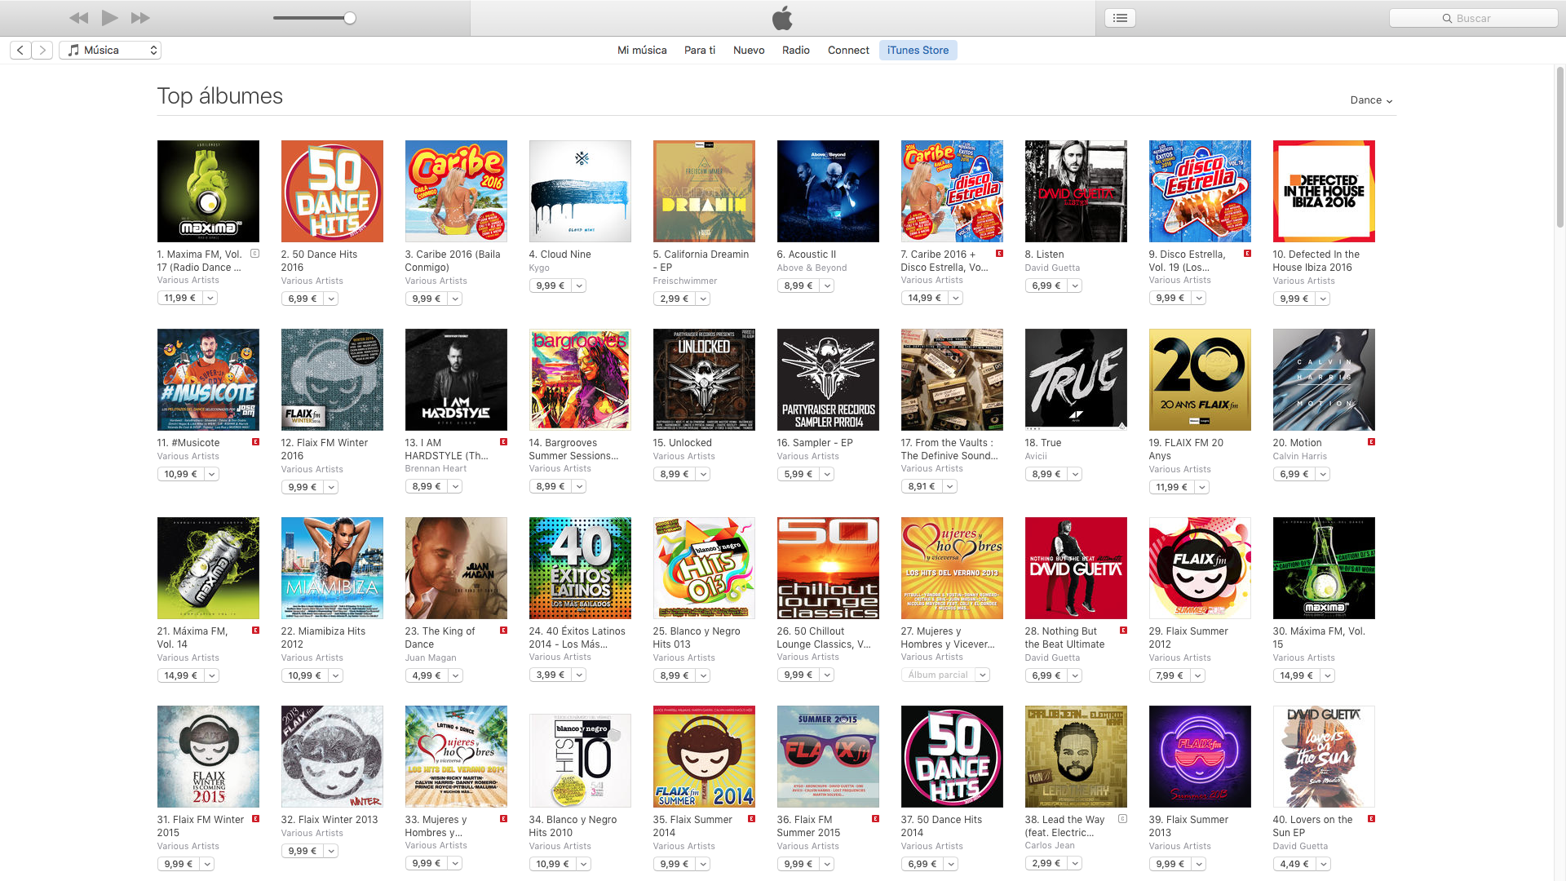Open the options arrow next to Cloud Nine price
Viewport: 1566px width, 881px height.
(x=579, y=286)
